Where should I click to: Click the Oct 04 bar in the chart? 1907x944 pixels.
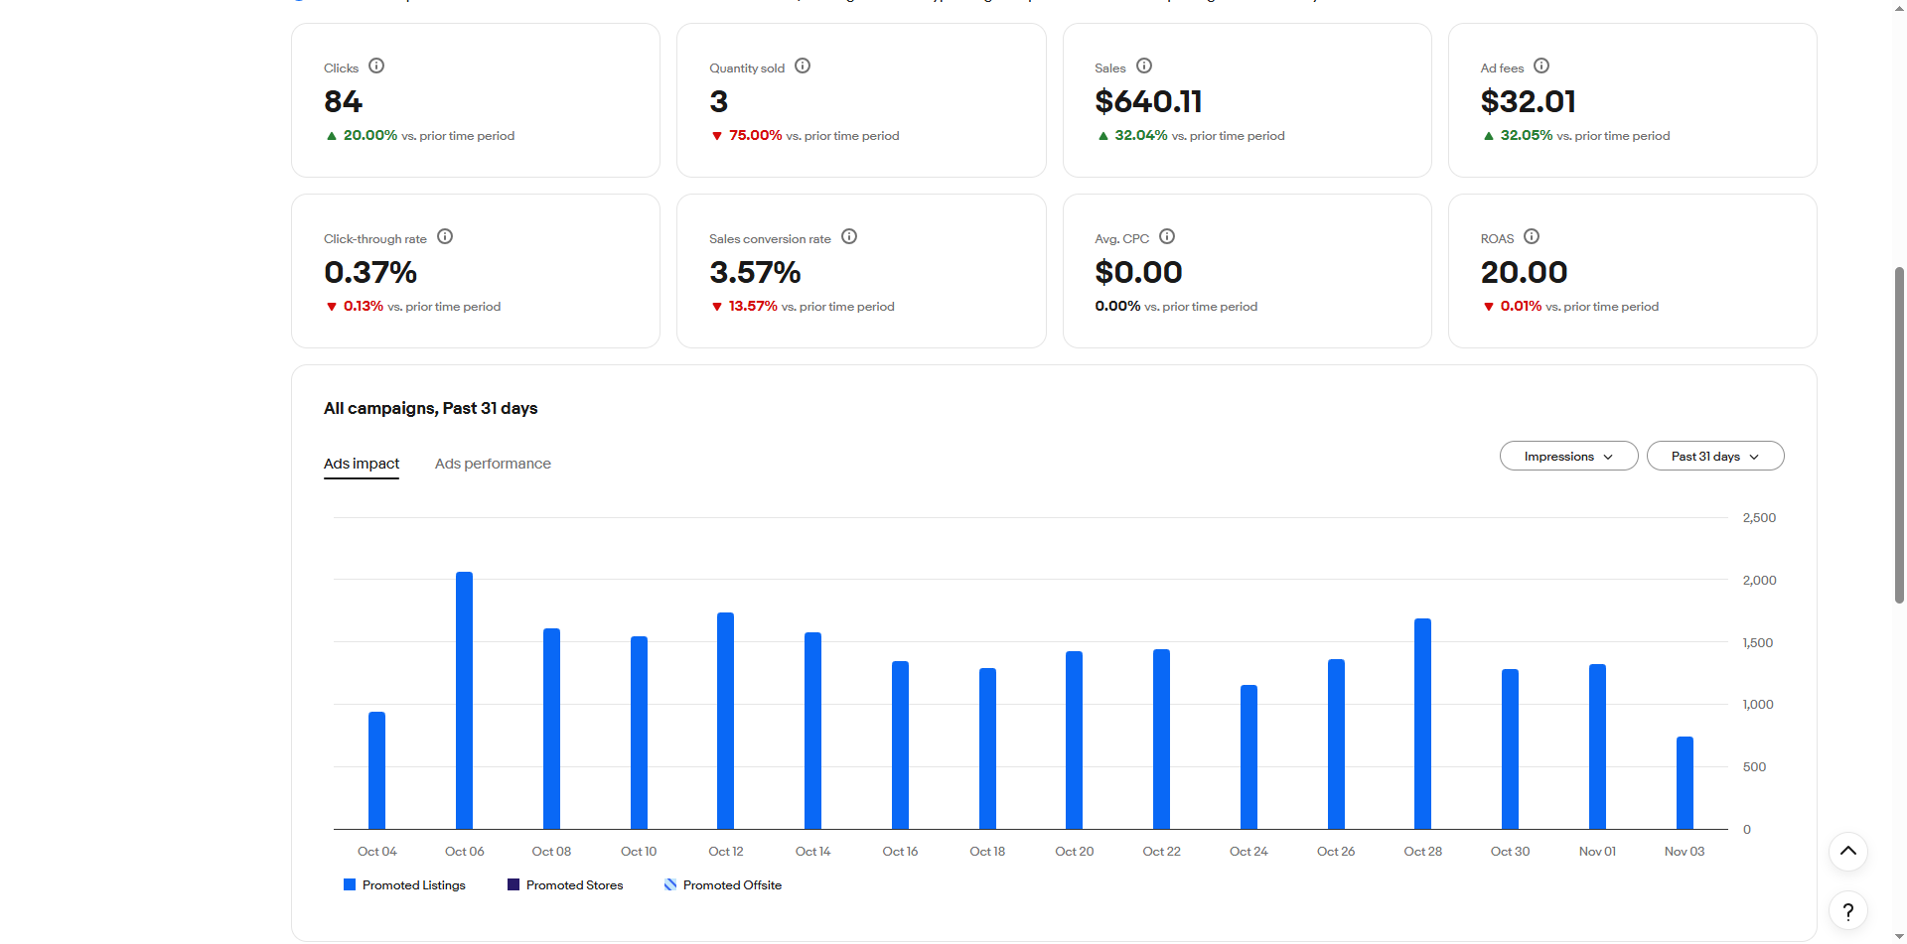[377, 771]
